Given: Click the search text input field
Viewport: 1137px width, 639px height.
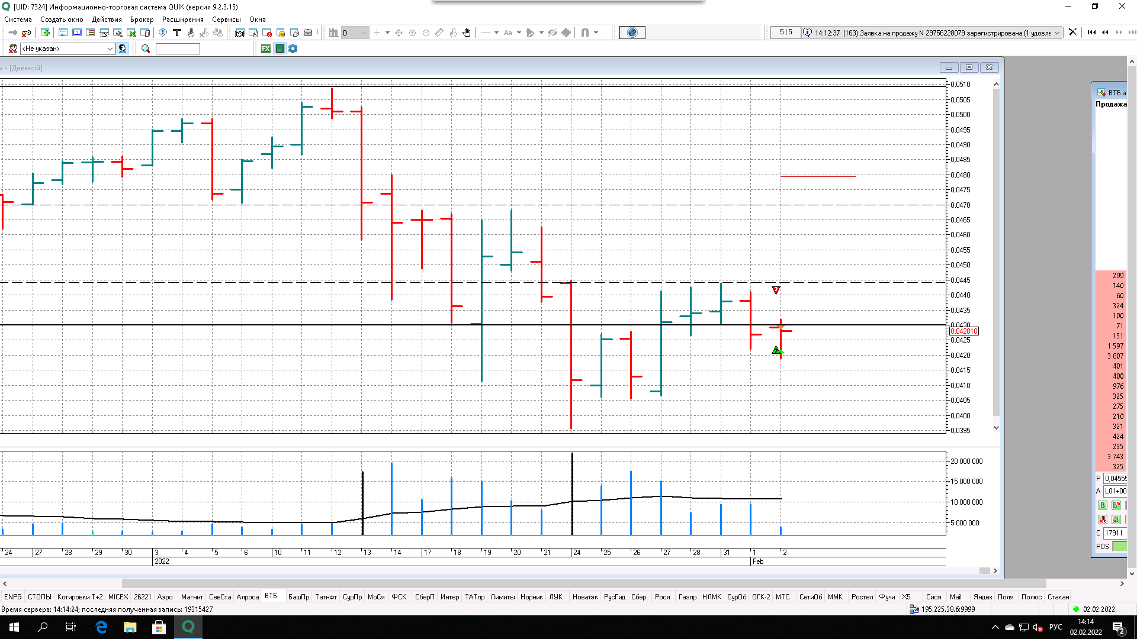Looking at the screenshot, I should pyautogui.click(x=178, y=49).
